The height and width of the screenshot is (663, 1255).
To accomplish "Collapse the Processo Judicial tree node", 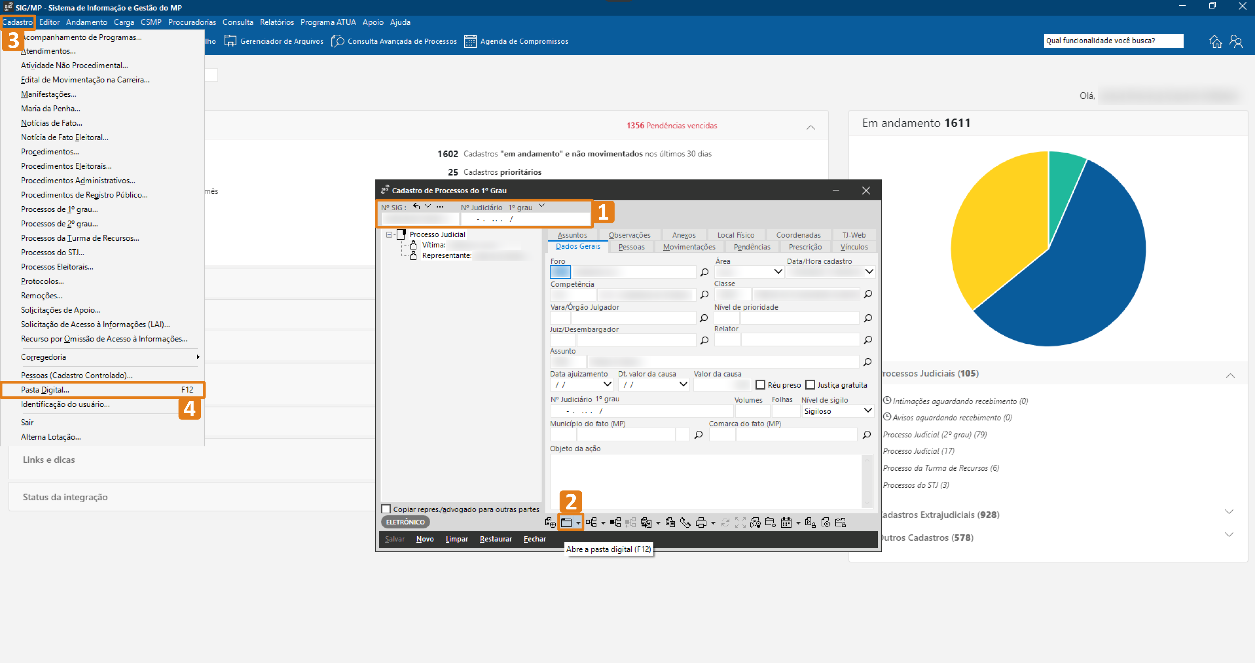I will [389, 234].
